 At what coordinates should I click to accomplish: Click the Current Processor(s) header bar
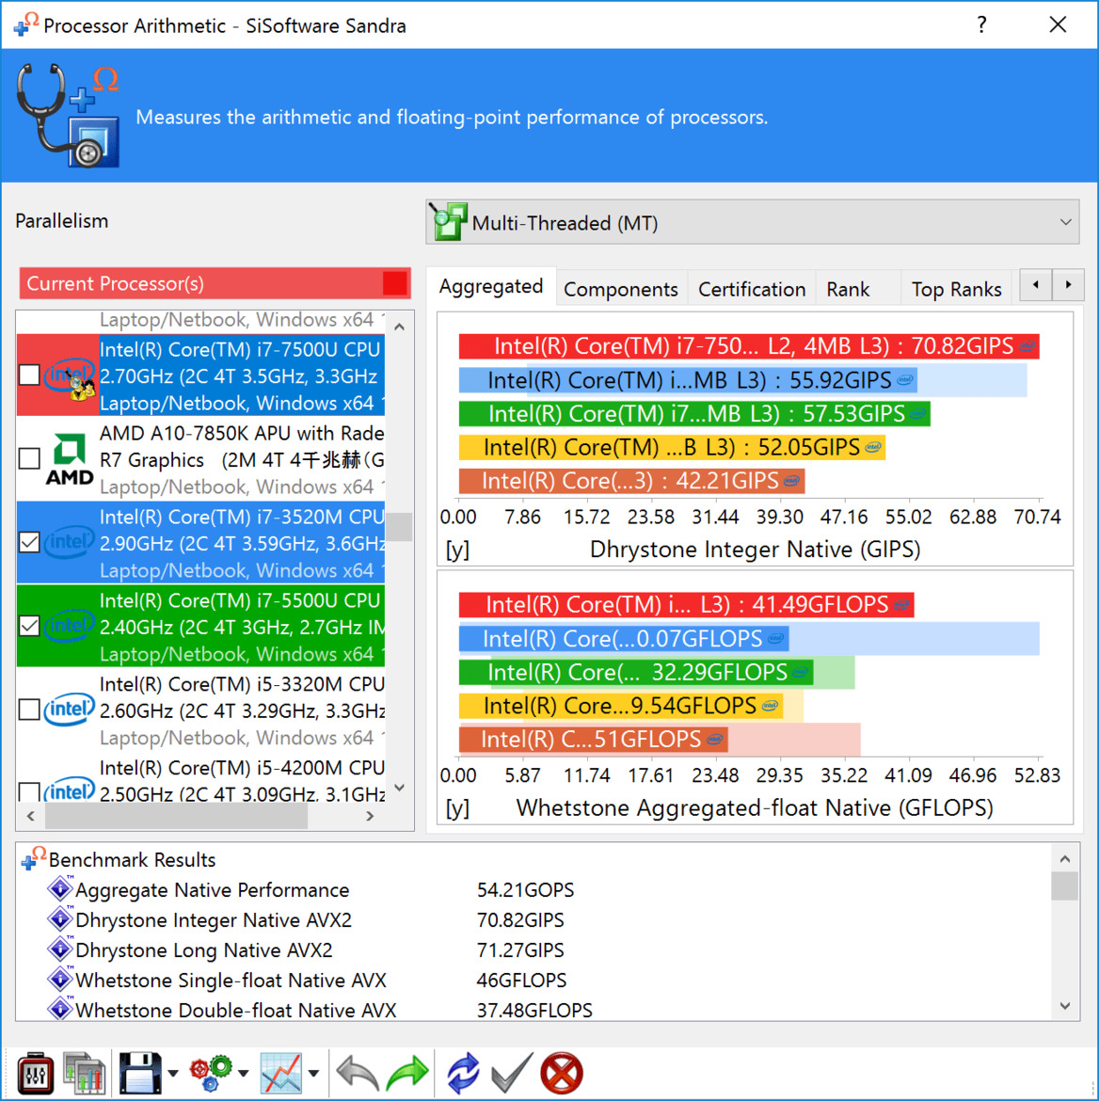pos(215,283)
